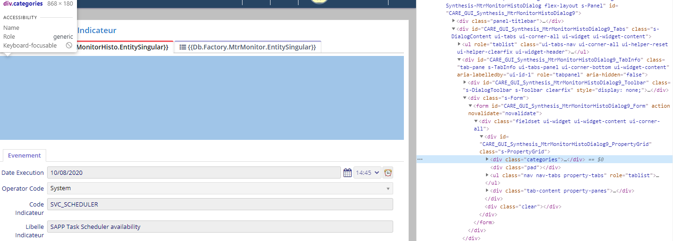Collapse the MtrMonitorHistoDialog9_TabInfo div node
The image size is (673, 241).
(x=459, y=60)
